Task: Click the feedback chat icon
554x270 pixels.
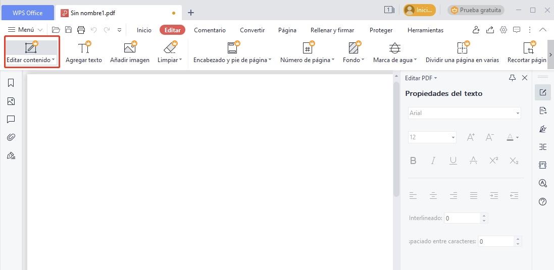Action: (x=517, y=30)
